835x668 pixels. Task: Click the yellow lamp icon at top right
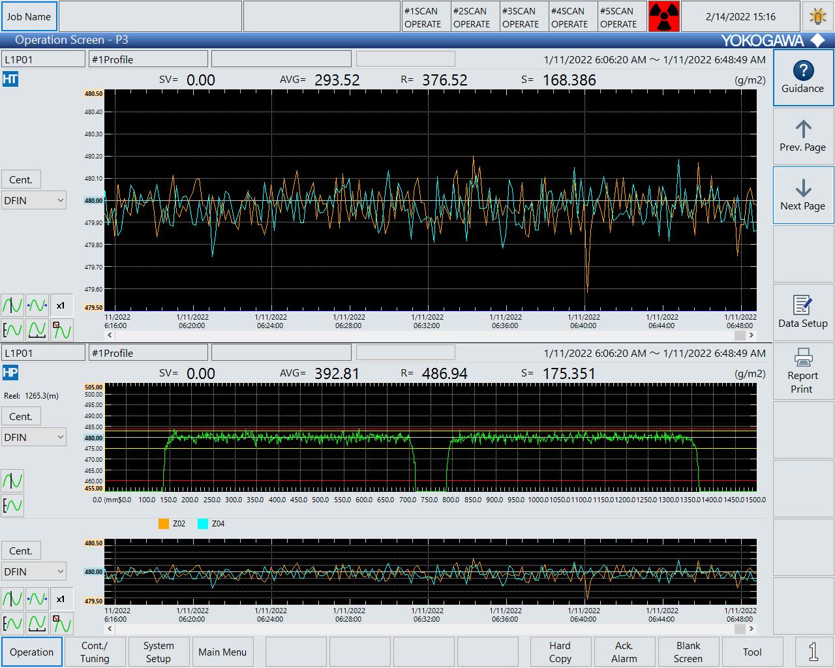point(817,17)
